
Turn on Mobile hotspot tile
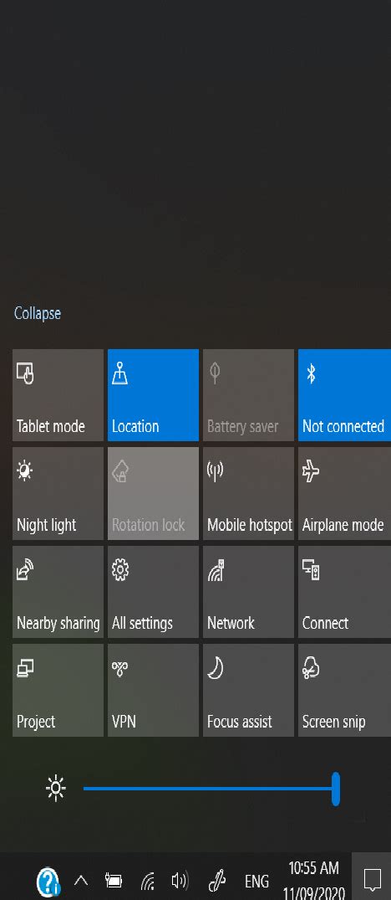click(x=248, y=494)
